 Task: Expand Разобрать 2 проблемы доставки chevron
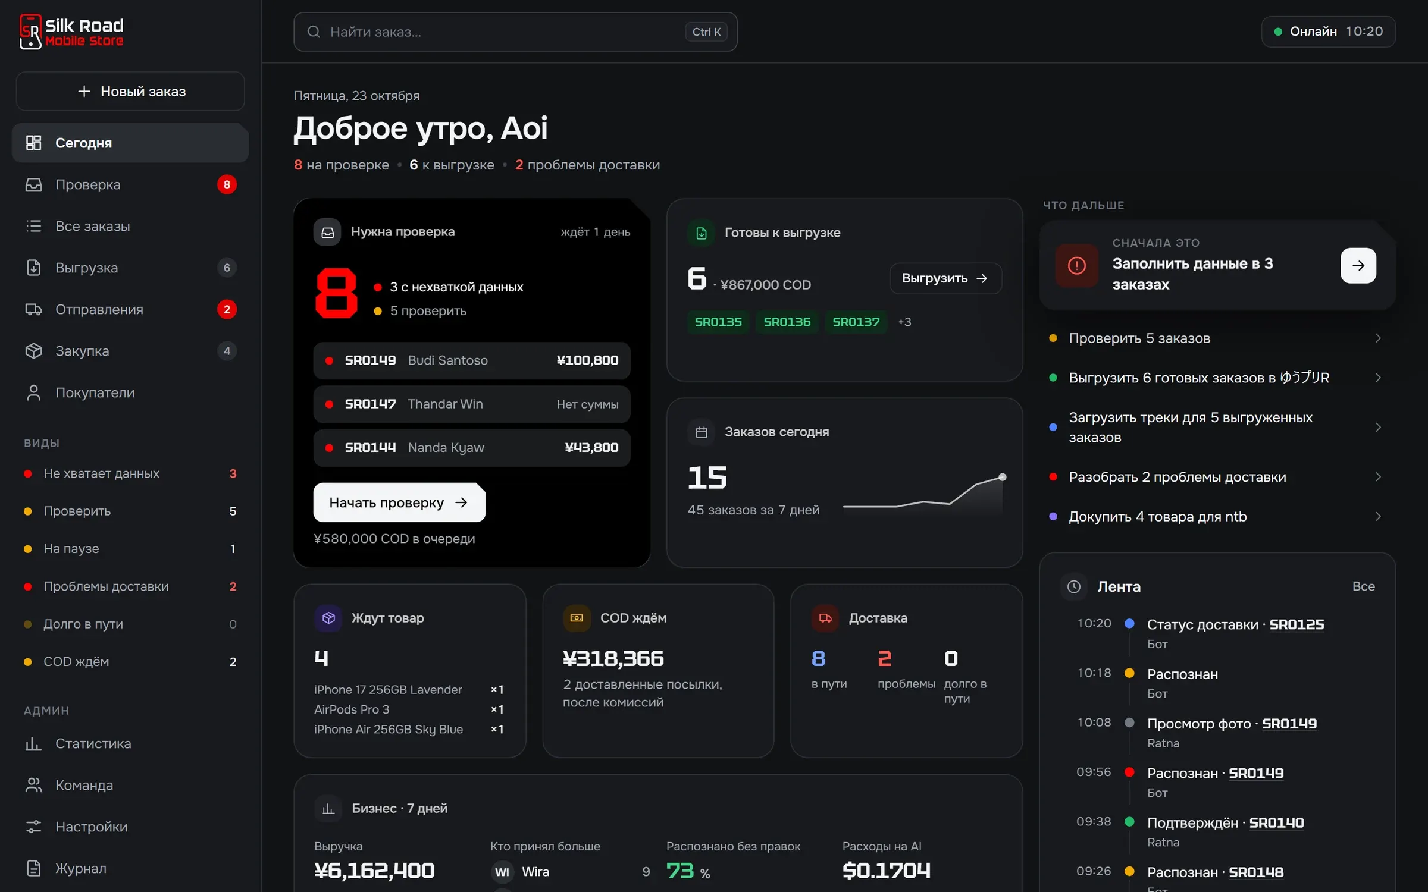coord(1377,477)
